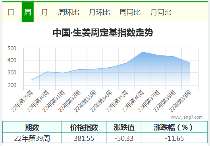Click the 22年第32周 axis label
Screen dimensions: 210x146
[69, 101]
